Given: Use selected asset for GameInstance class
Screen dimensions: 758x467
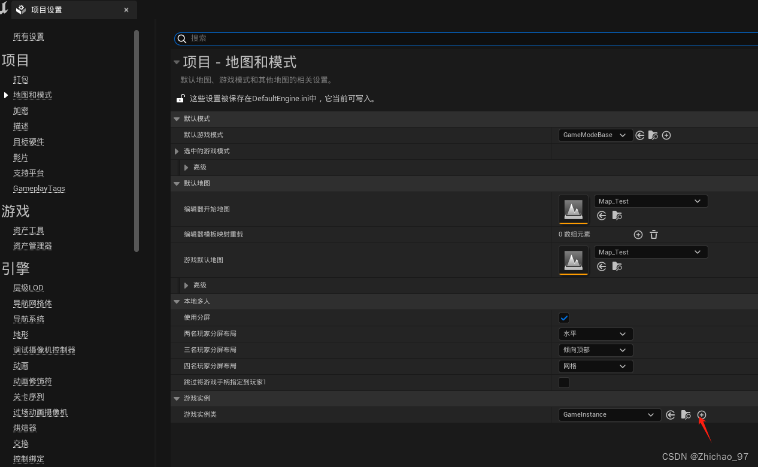Looking at the screenshot, I should tap(670, 414).
